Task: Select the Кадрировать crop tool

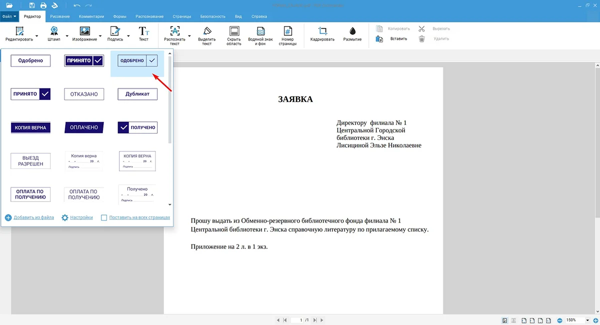Action: click(322, 31)
